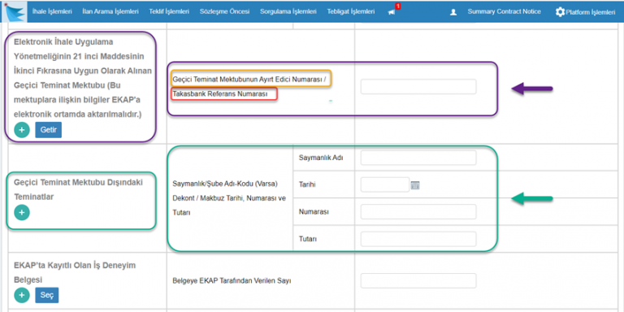Click the user profile icon in navbar
Image resolution: width=624 pixels, height=312 pixels.
tap(453, 12)
